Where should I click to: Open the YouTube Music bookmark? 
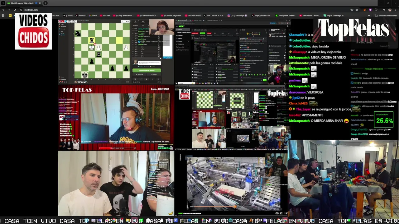click(193, 16)
